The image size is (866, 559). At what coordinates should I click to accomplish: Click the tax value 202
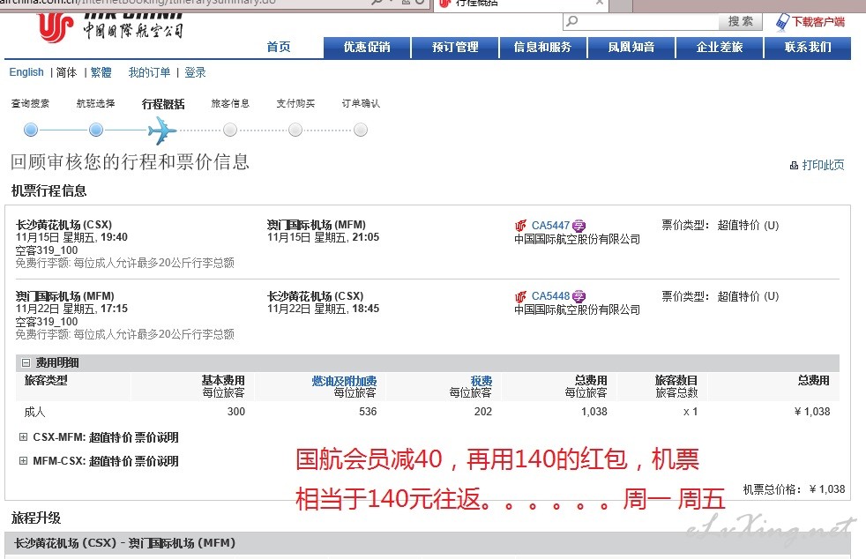[482, 412]
